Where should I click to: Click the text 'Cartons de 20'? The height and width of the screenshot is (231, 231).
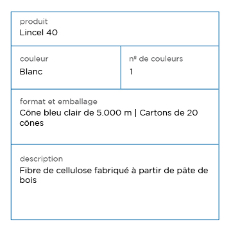[169, 113]
